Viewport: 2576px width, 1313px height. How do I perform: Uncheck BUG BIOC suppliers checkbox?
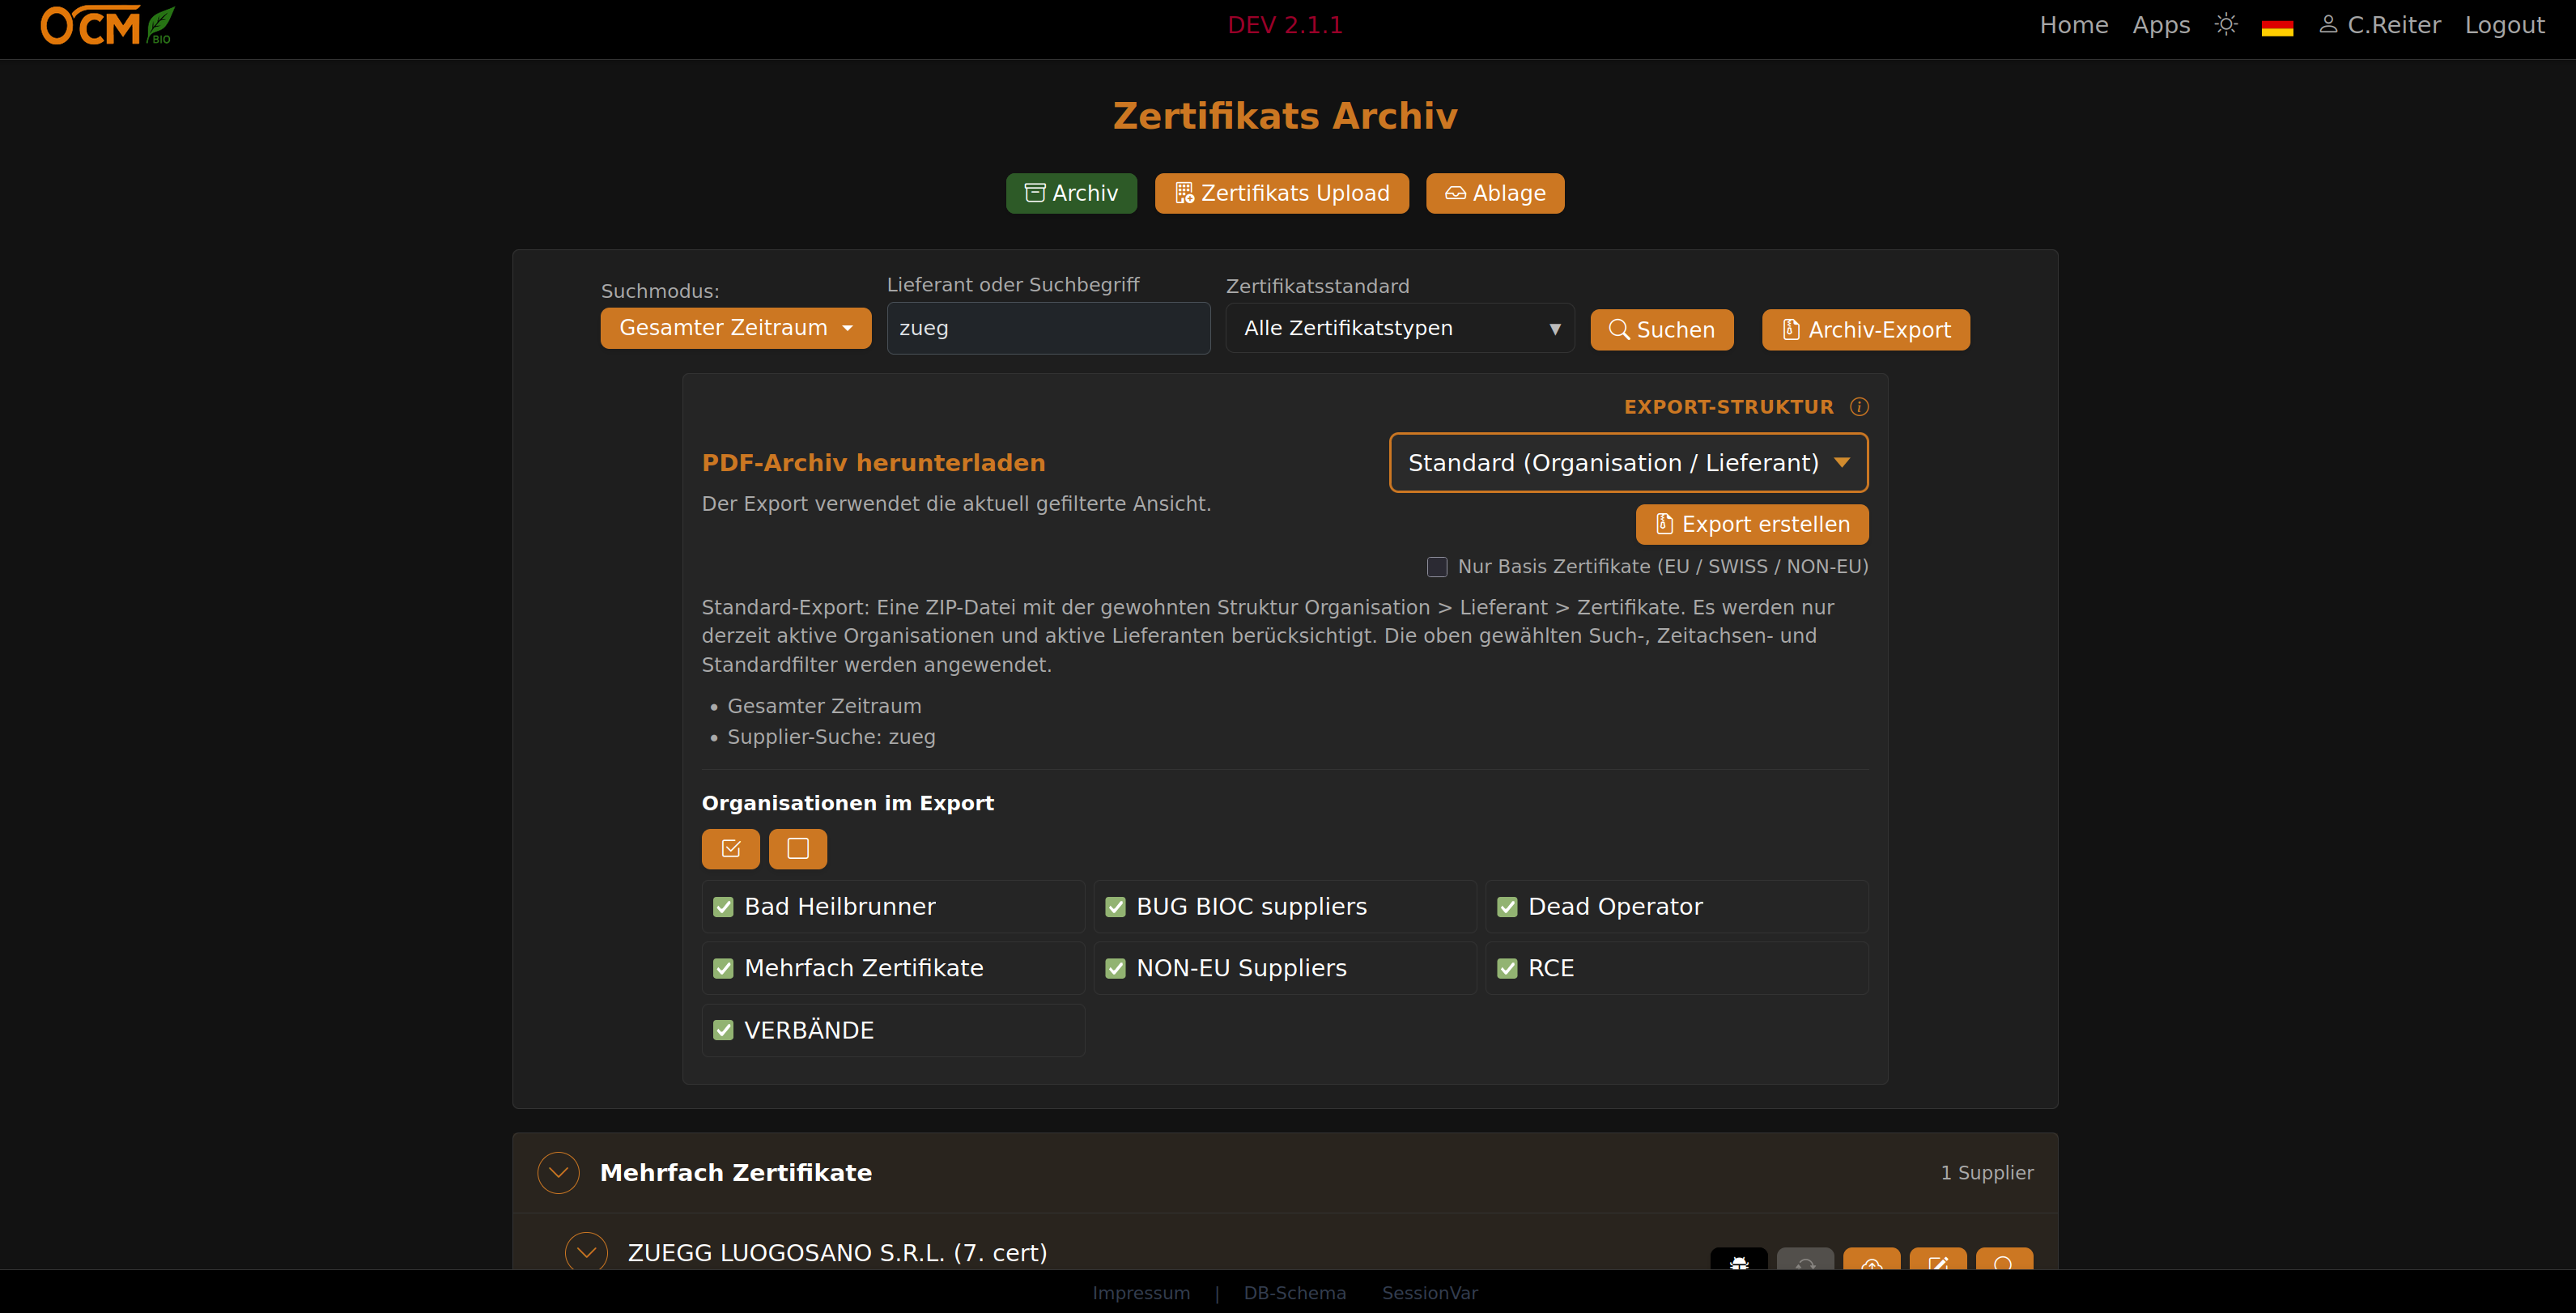coord(1115,907)
